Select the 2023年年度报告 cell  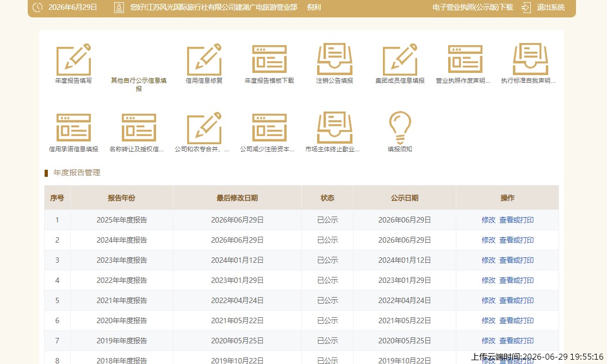click(121, 260)
